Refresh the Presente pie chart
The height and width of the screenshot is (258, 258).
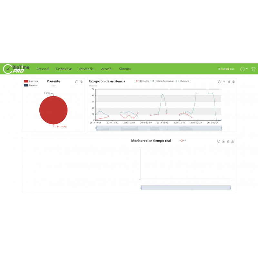pos(77,82)
